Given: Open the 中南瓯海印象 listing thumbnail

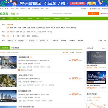Looking at the screenshot, I should tap(8, 62).
